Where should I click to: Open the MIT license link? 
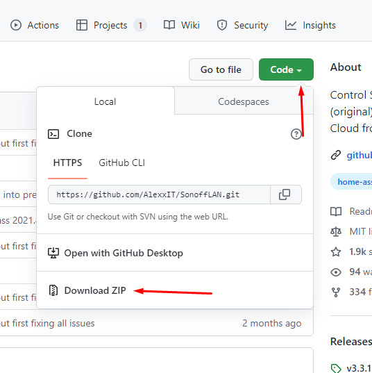pyautogui.click(x=361, y=231)
